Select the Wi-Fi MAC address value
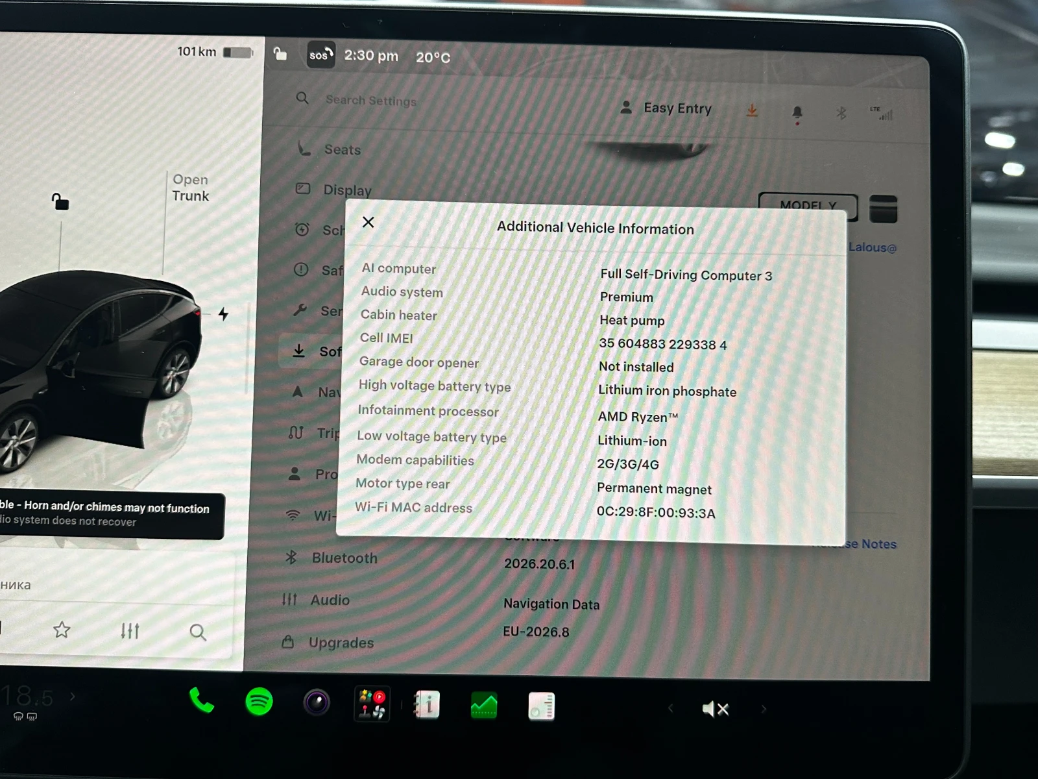This screenshot has height=779, width=1038. pyautogui.click(x=656, y=513)
